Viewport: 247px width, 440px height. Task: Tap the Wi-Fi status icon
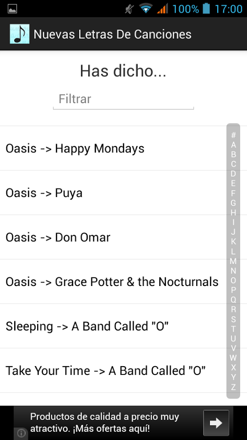click(145, 8)
